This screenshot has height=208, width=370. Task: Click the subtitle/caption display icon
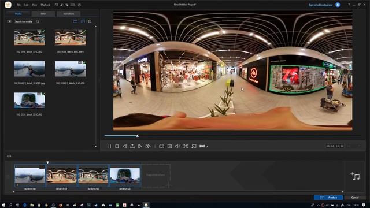tap(169, 146)
